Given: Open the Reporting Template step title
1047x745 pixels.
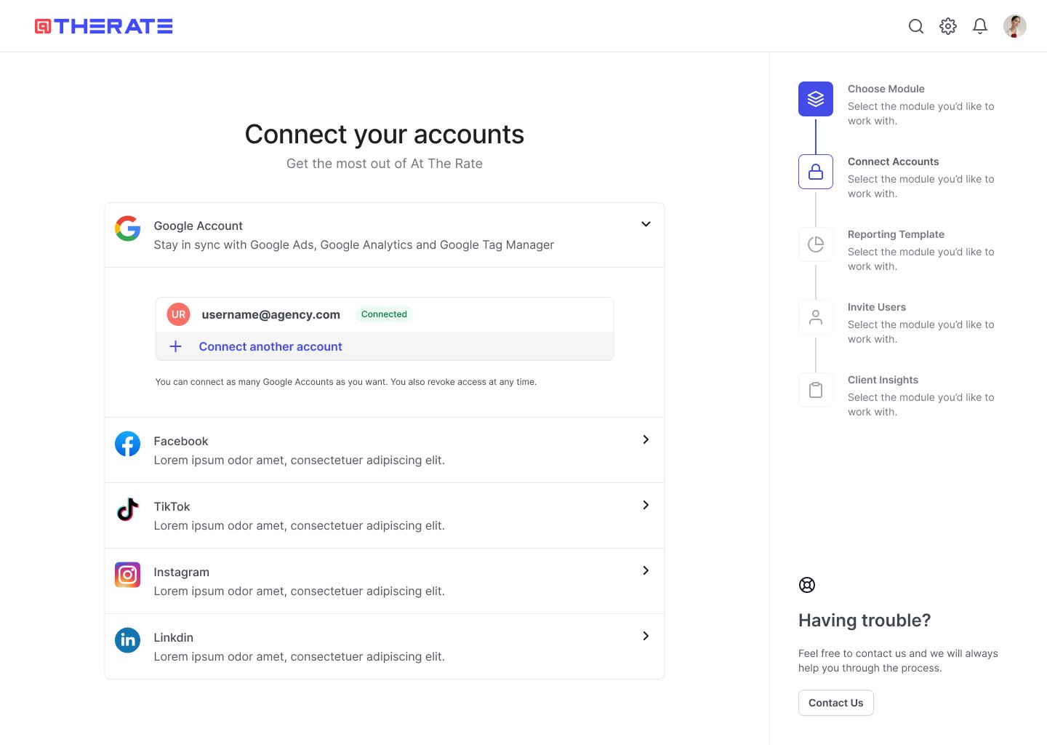Looking at the screenshot, I should click(896, 234).
